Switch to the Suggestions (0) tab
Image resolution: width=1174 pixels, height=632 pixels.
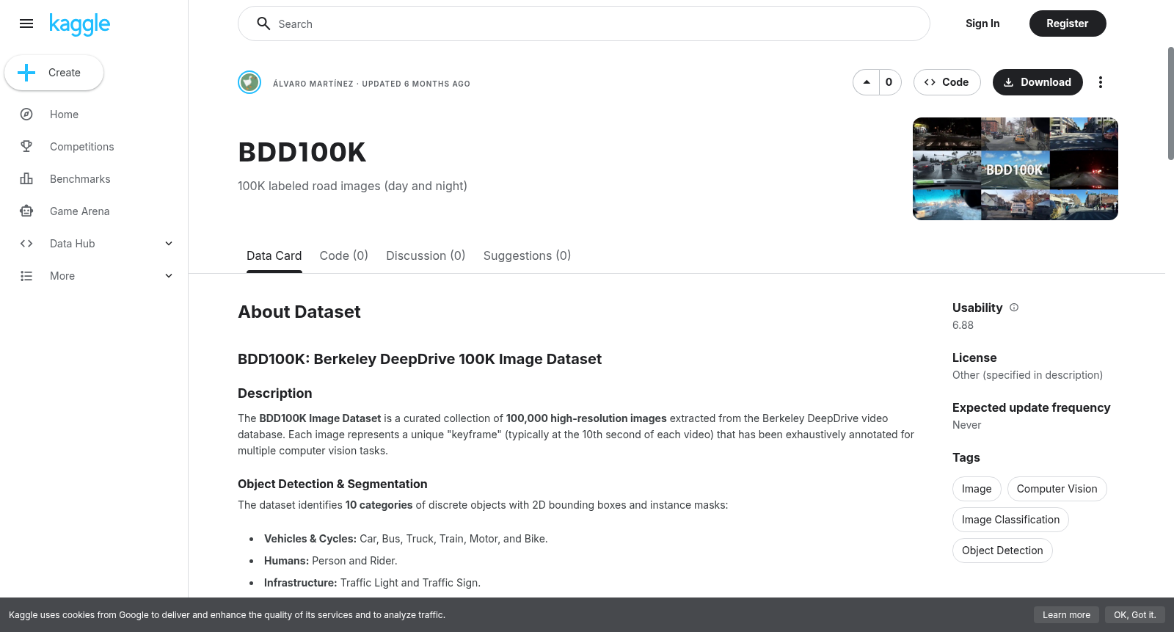tap(527, 255)
